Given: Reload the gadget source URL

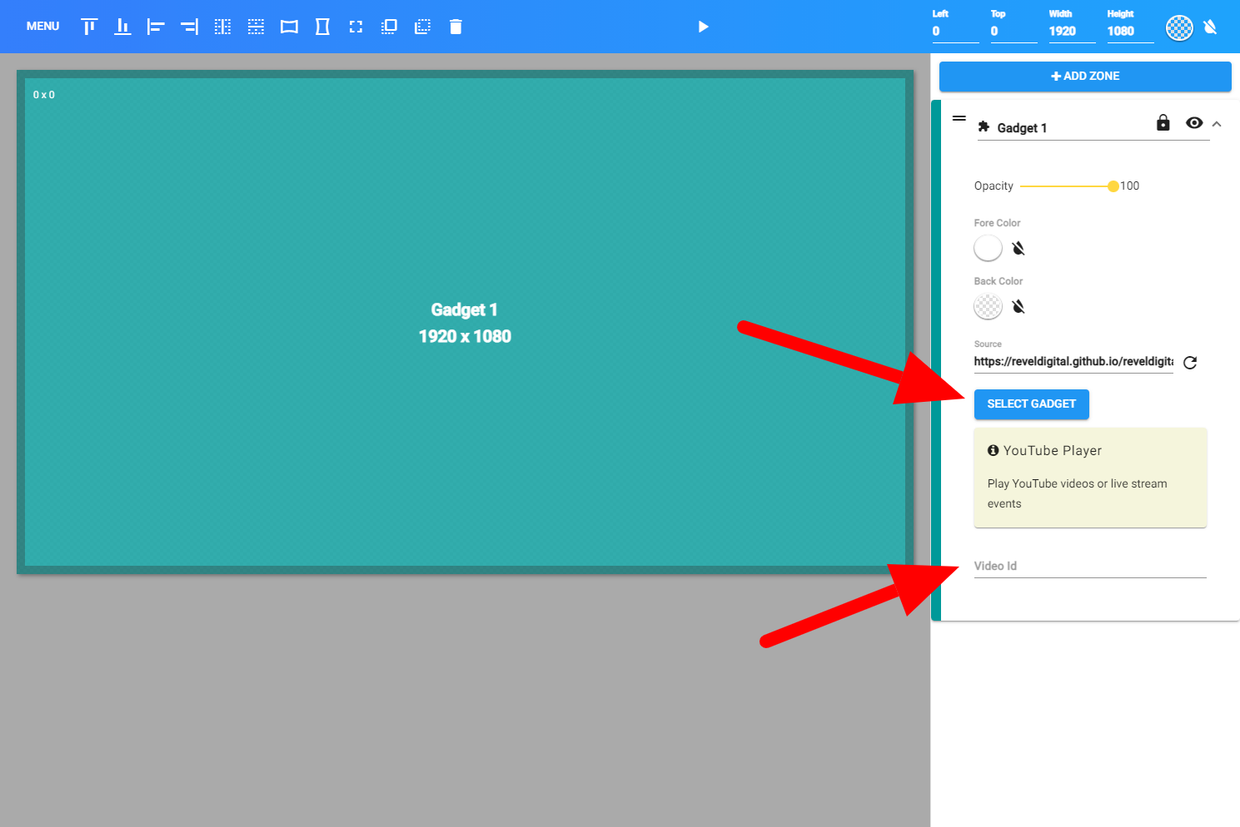Looking at the screenshot, I should 1190,363.
